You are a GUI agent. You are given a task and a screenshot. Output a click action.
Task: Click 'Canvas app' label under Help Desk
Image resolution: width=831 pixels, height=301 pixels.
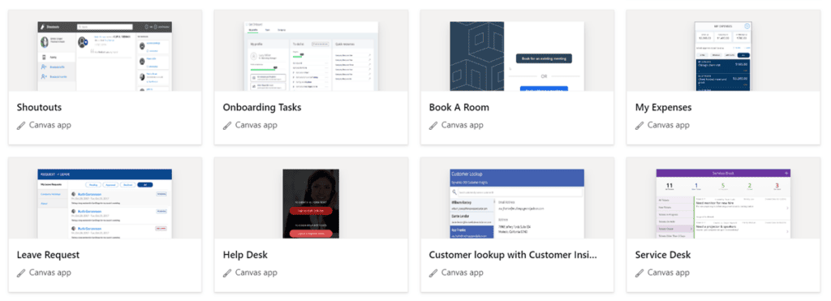256,273
